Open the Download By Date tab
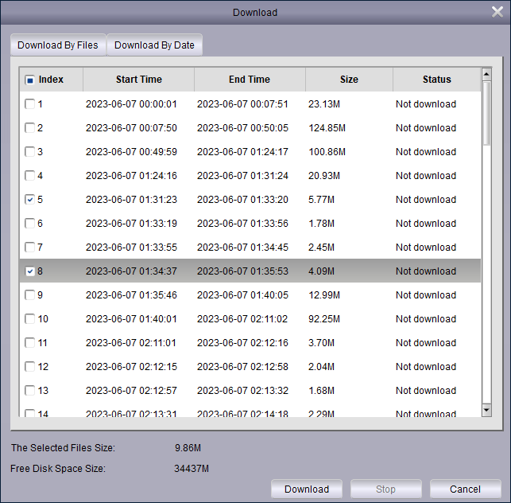The width and height of the screenshot is (511, 503). (x=154, y=45)
